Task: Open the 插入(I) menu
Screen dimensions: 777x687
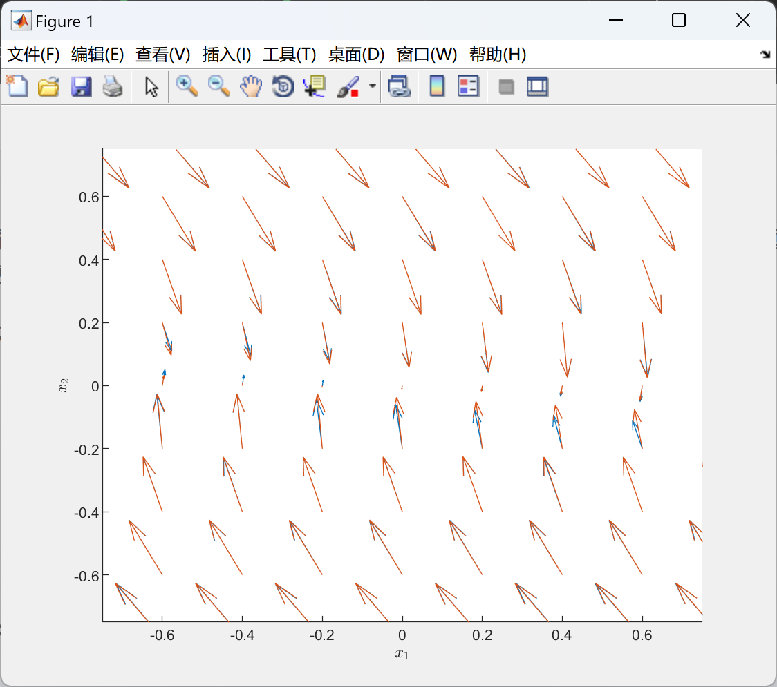Action: (x=227, y=55)
